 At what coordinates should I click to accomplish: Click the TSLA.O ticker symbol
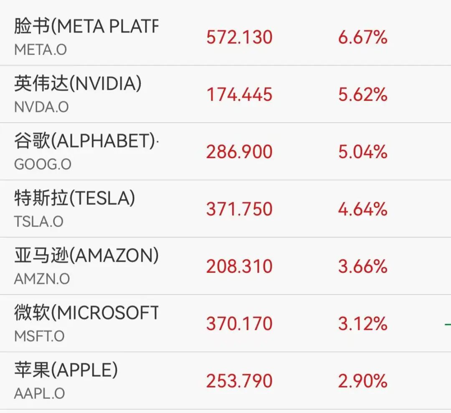39,222
